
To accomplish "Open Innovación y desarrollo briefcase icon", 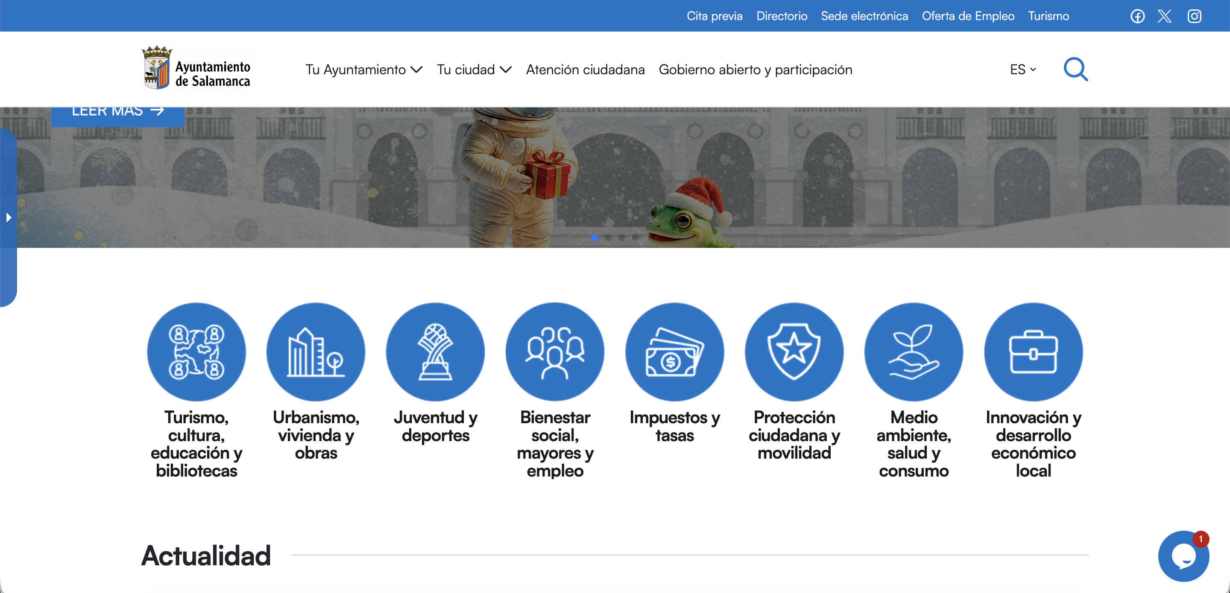I will click(1033, 352).
